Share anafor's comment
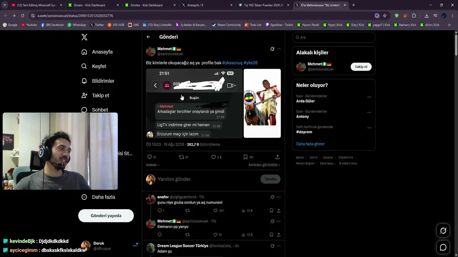 click(278, 211)
